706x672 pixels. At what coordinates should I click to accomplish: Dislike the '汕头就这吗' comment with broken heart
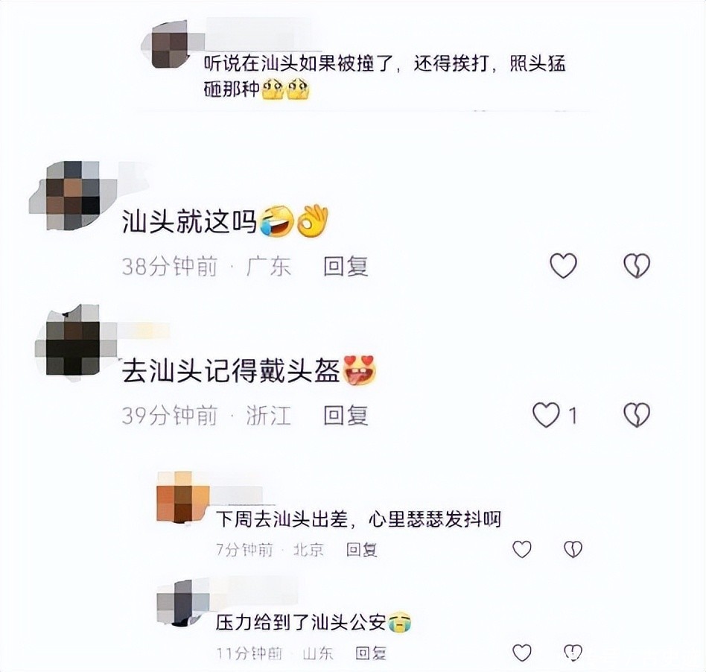pyautogui.click(x=637, y=265)
